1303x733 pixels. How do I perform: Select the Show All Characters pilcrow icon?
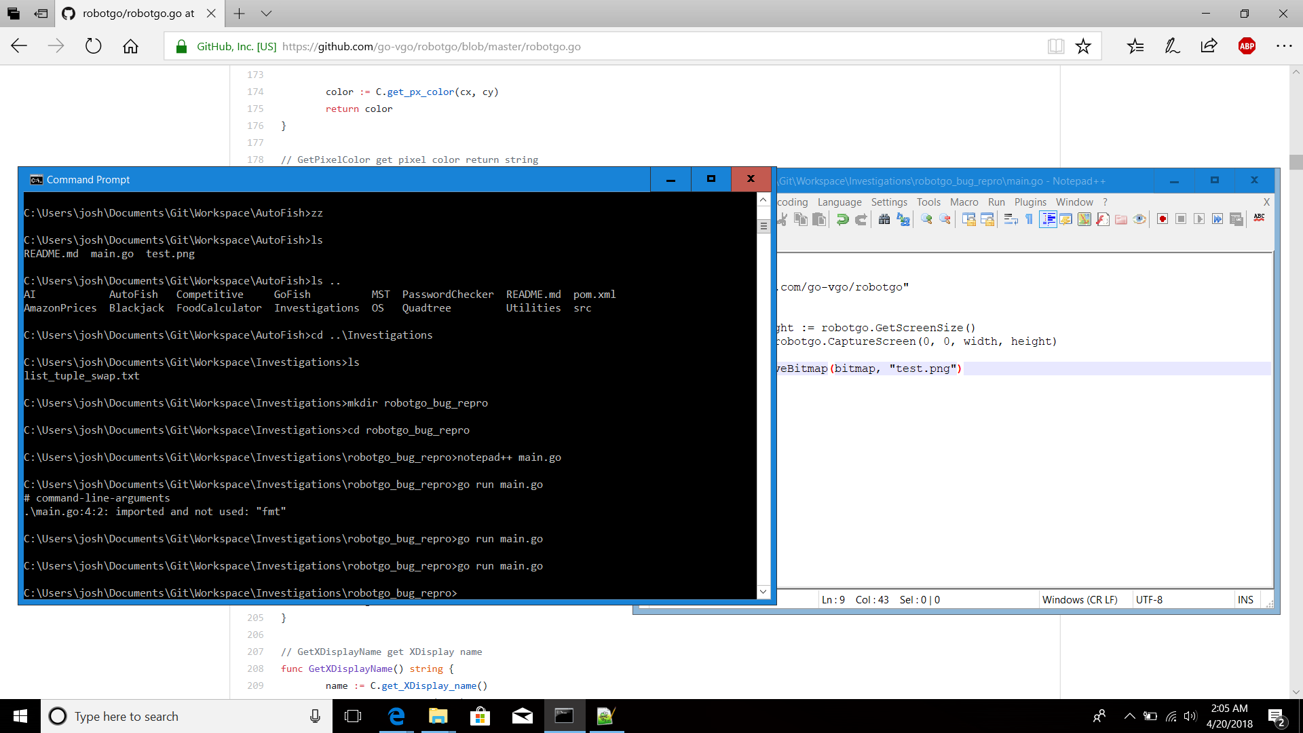(1029, 219)
